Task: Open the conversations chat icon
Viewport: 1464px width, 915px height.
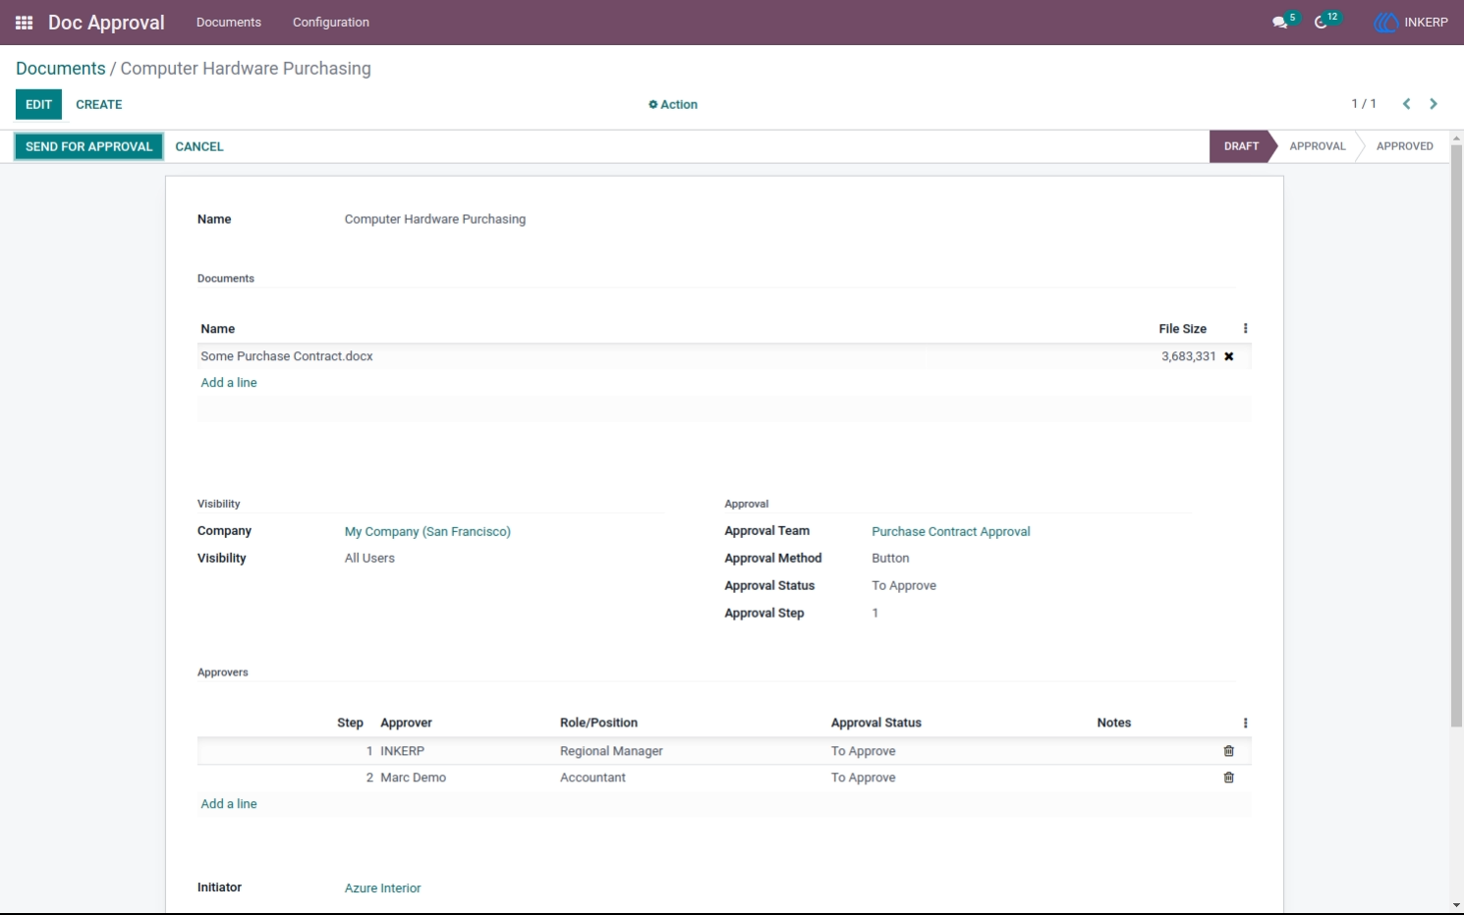Action: pos(1280,22)
